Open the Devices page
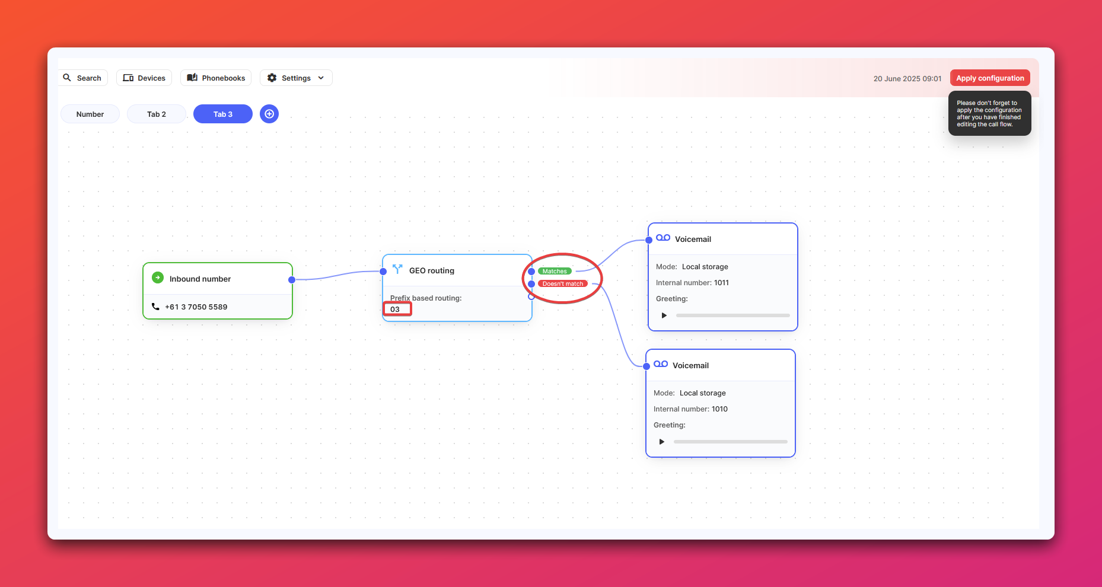 point(144,78)
